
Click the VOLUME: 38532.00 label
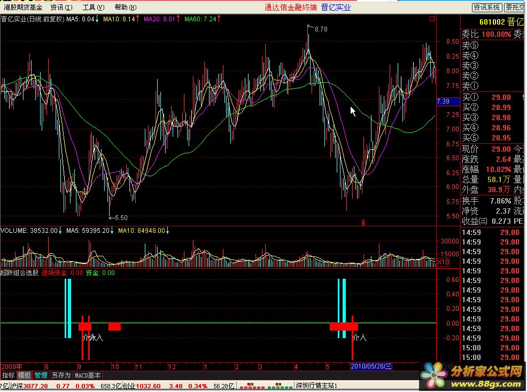tap(31, 231)
